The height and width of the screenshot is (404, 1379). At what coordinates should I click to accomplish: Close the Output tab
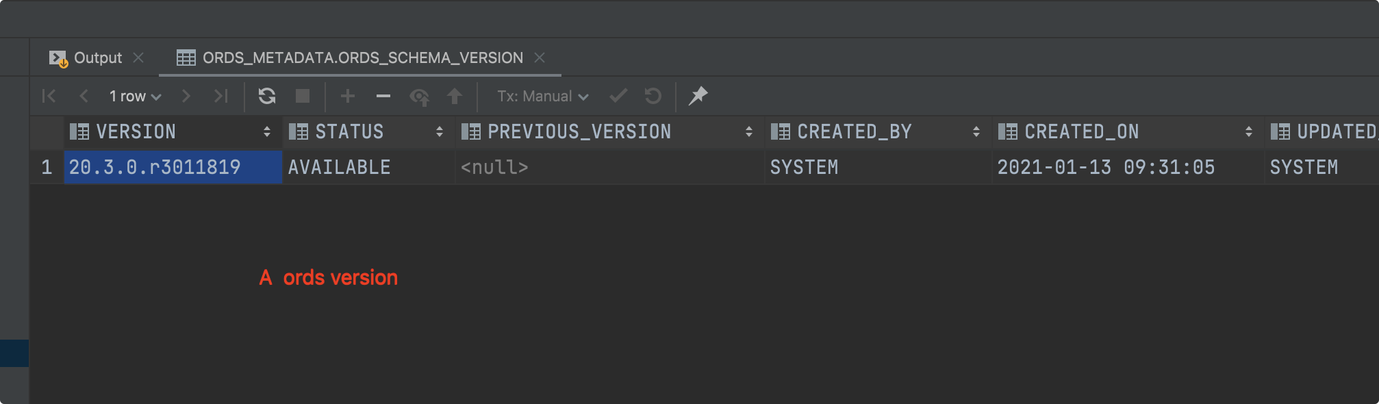138,58
